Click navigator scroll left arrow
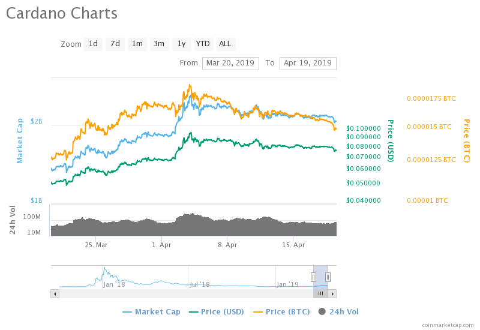 point(55,294)
